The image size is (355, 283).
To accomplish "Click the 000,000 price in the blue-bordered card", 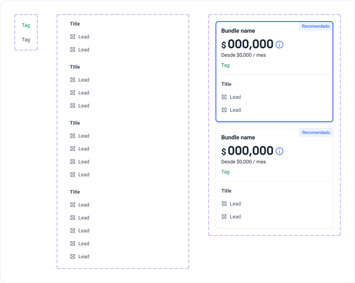I will [251, 44].
